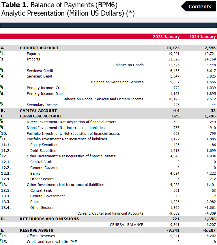The image size is (217, 245).
Task: Open the Contents link
Action: (200, 7)
